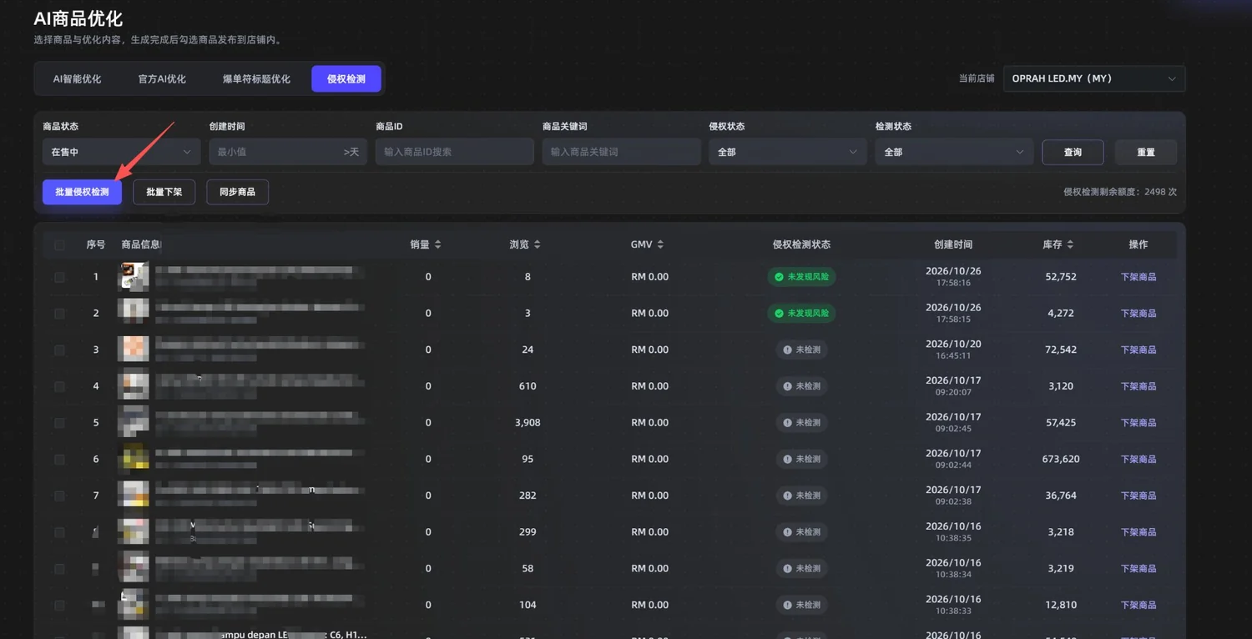The width and height of the screenshot is (1252, 639).
Task: Focus the 商品ID search input
Action: tap(454, 152)
